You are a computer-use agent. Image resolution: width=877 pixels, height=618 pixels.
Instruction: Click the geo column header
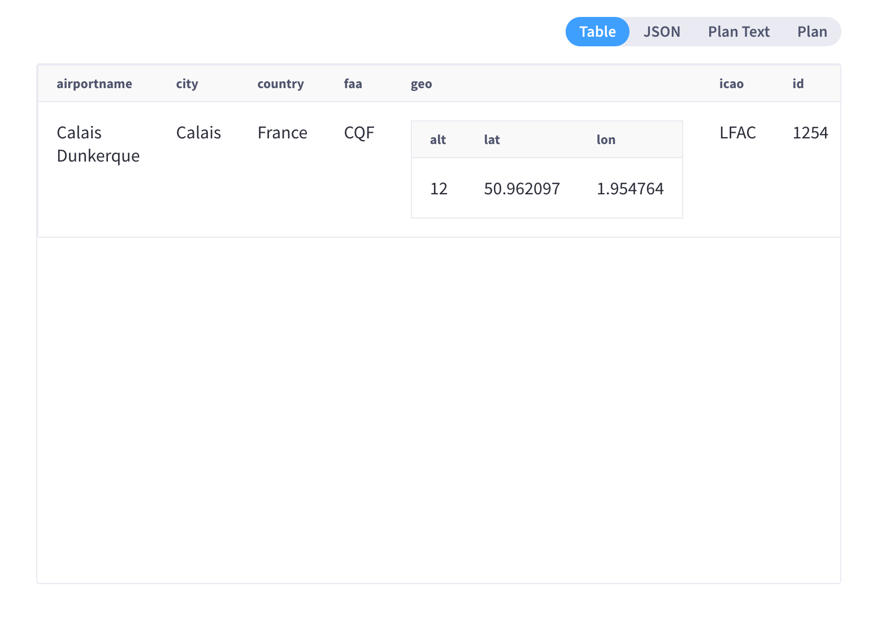(x=421, y=83)
